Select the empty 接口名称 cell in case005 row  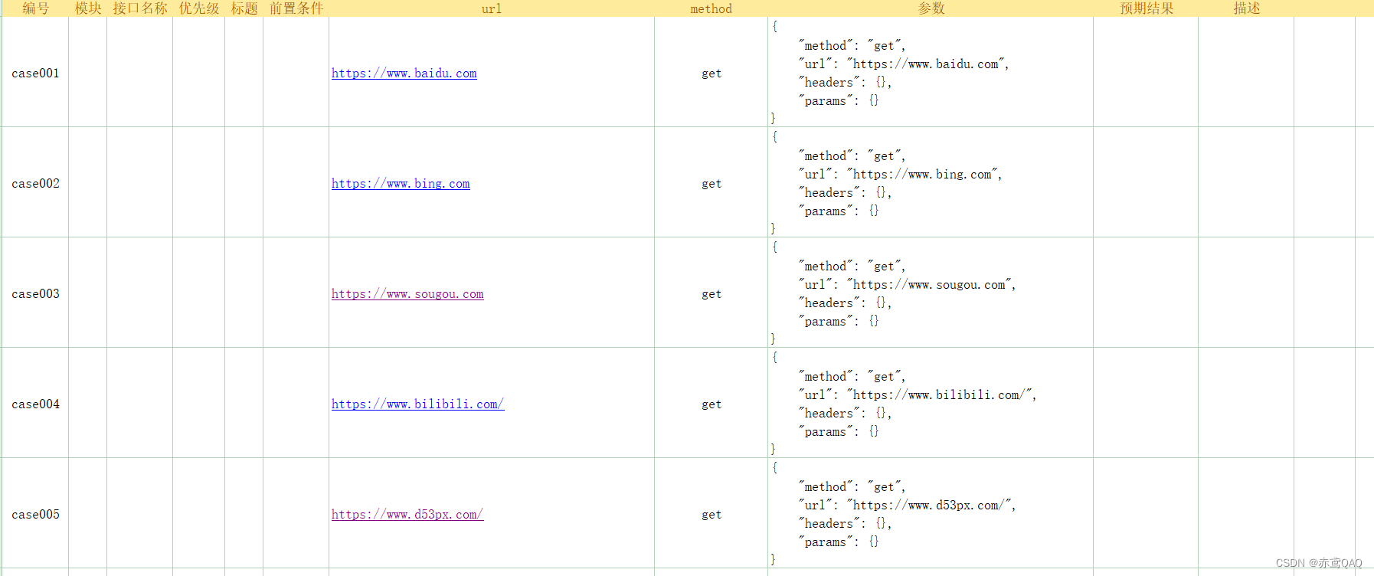140,513
